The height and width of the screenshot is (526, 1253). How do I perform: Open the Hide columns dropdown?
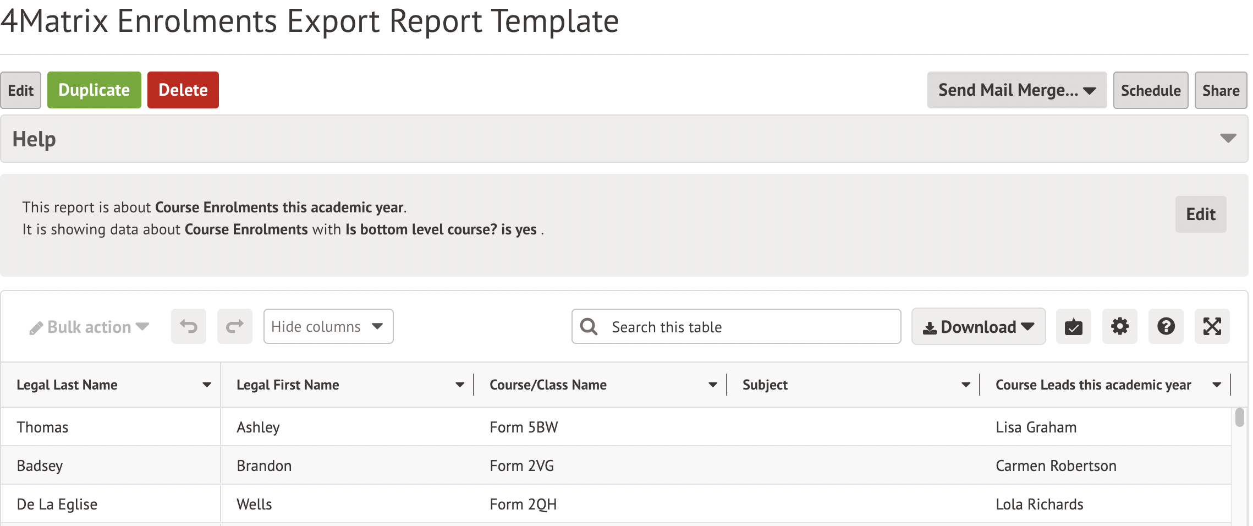[328, 327]
